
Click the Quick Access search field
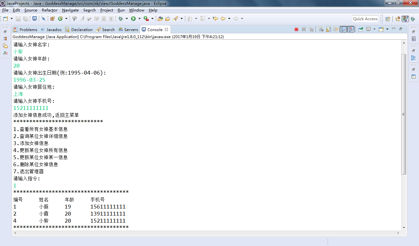365,19
